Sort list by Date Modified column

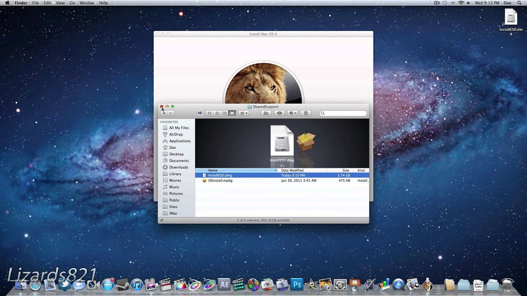pyautogui.click(x=303, y=170)
